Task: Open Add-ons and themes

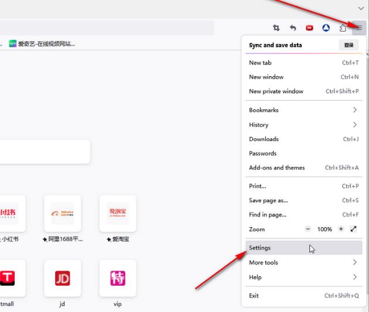Action: 304,167
